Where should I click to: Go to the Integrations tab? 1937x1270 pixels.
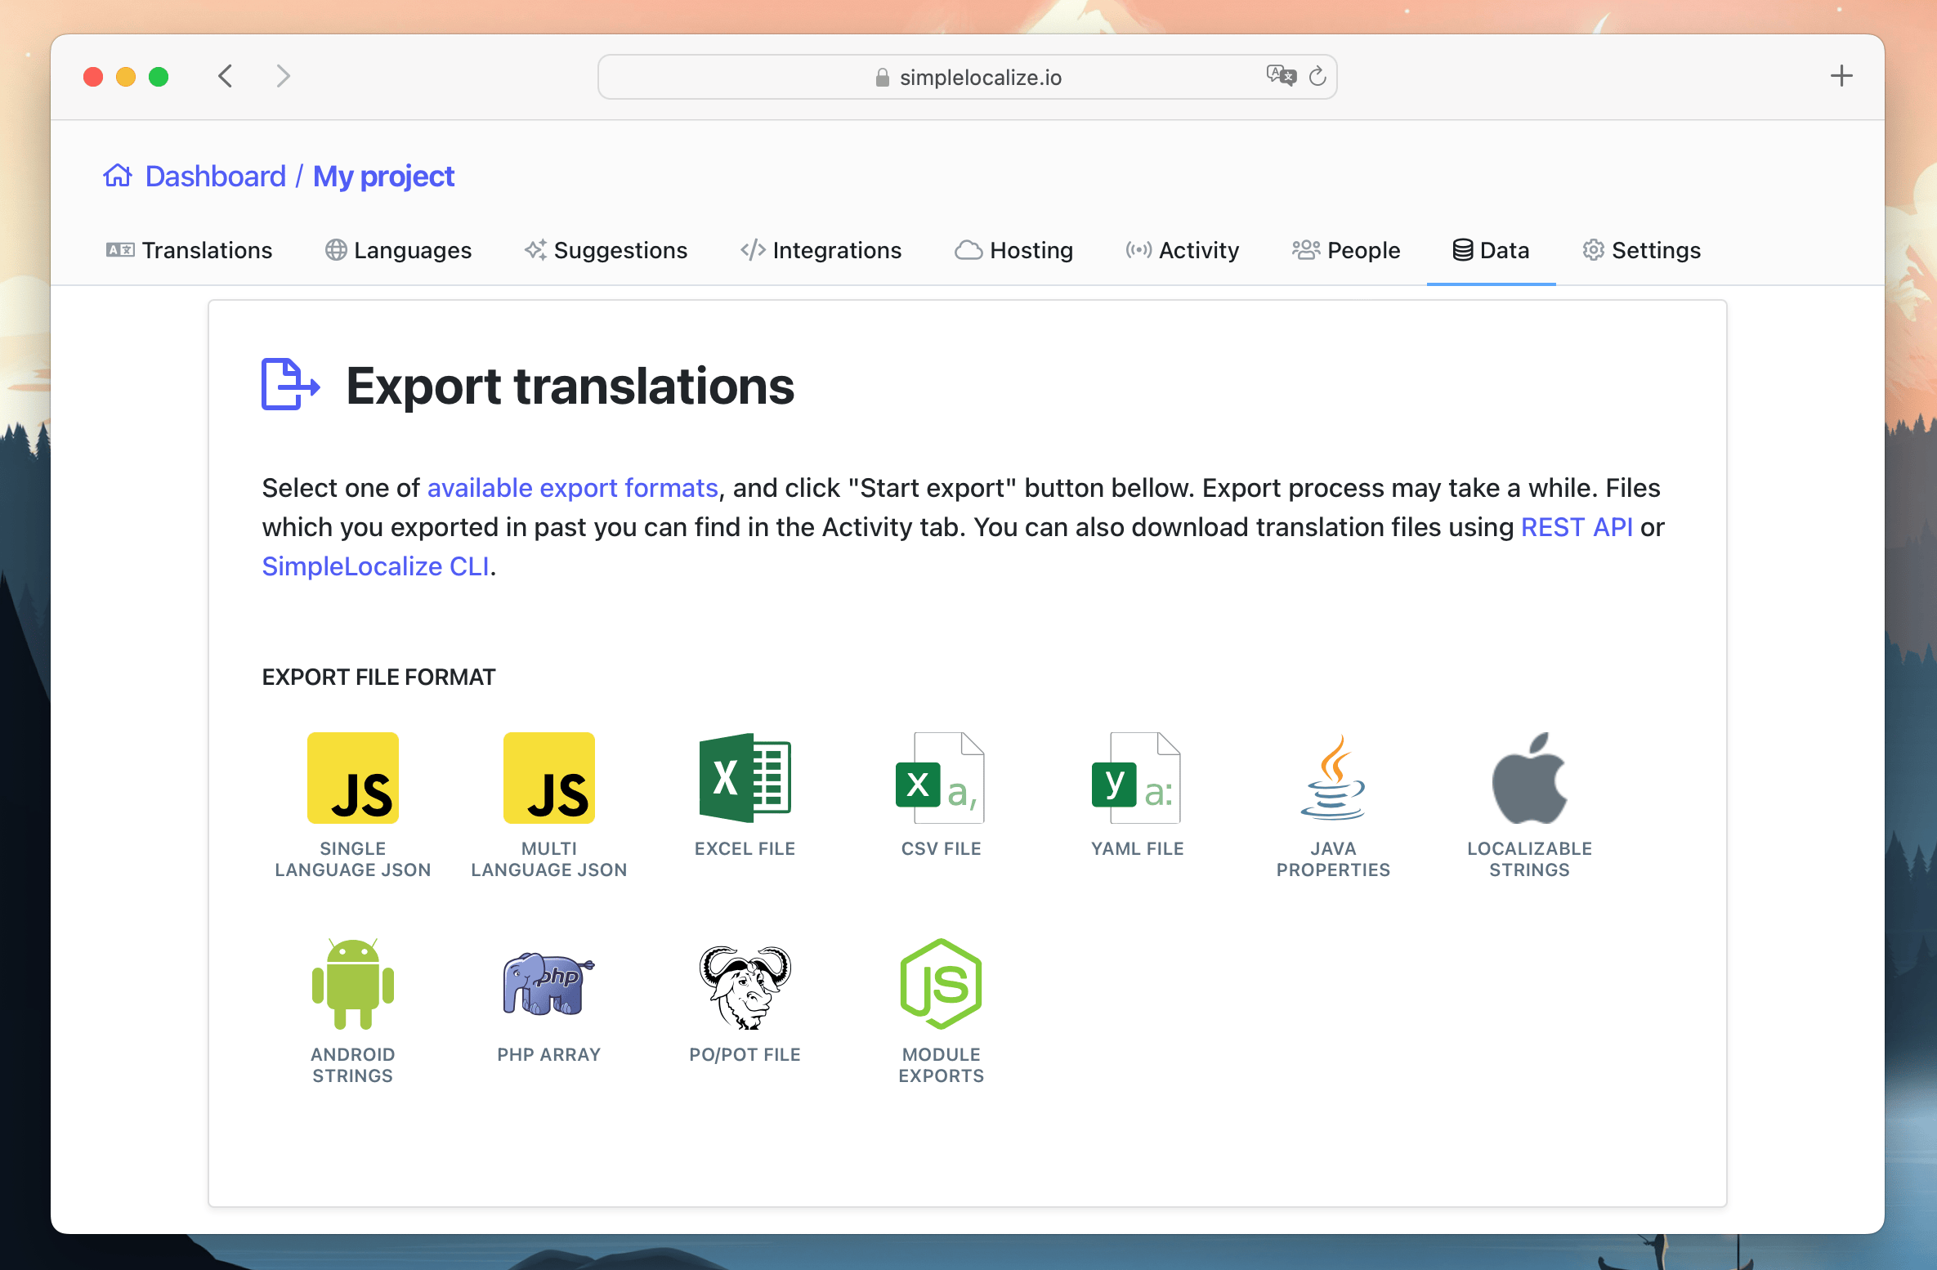pos(821,250)
